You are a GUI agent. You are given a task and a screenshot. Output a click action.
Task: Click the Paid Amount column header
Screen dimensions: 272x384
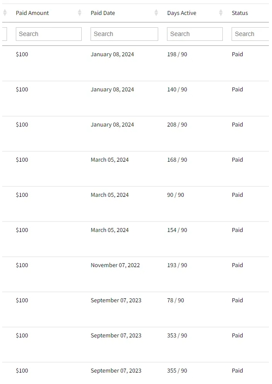(33, 13)
